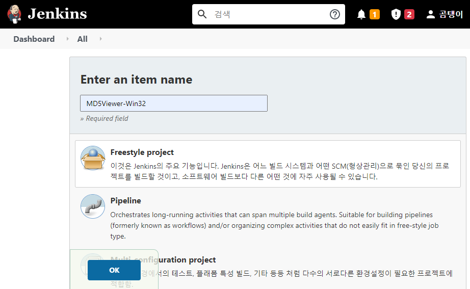The height and width of the screenshot is (289, 470).
Task: Choose the Pipeline item type
Action: coord(125,200)
